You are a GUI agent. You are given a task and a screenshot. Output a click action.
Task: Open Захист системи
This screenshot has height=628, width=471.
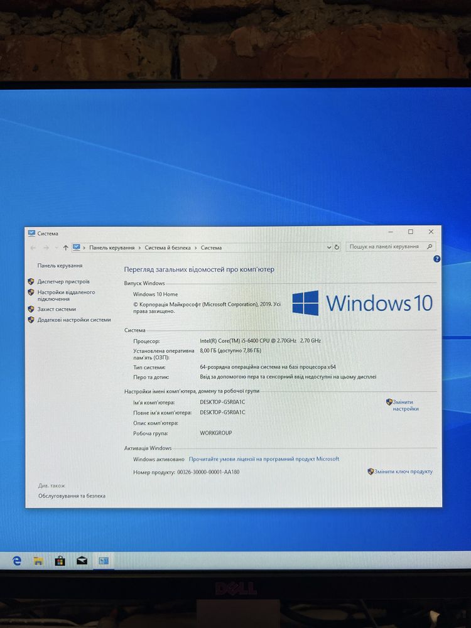pos(57,309)
